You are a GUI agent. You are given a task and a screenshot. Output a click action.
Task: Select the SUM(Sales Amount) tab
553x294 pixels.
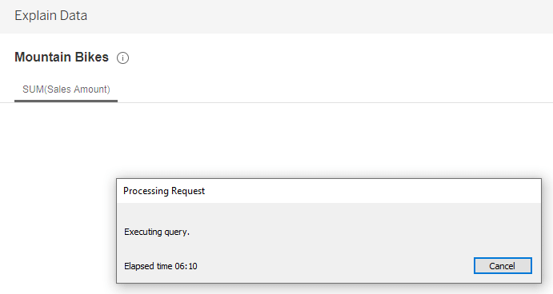pos(66,89)
